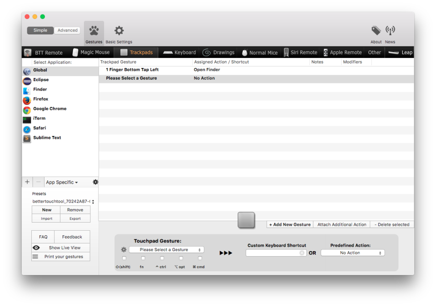The width and height of the screenshot is (436, 306).
Task: Open the gear menu beside App Specific
Action: click(x=95, y=182)
